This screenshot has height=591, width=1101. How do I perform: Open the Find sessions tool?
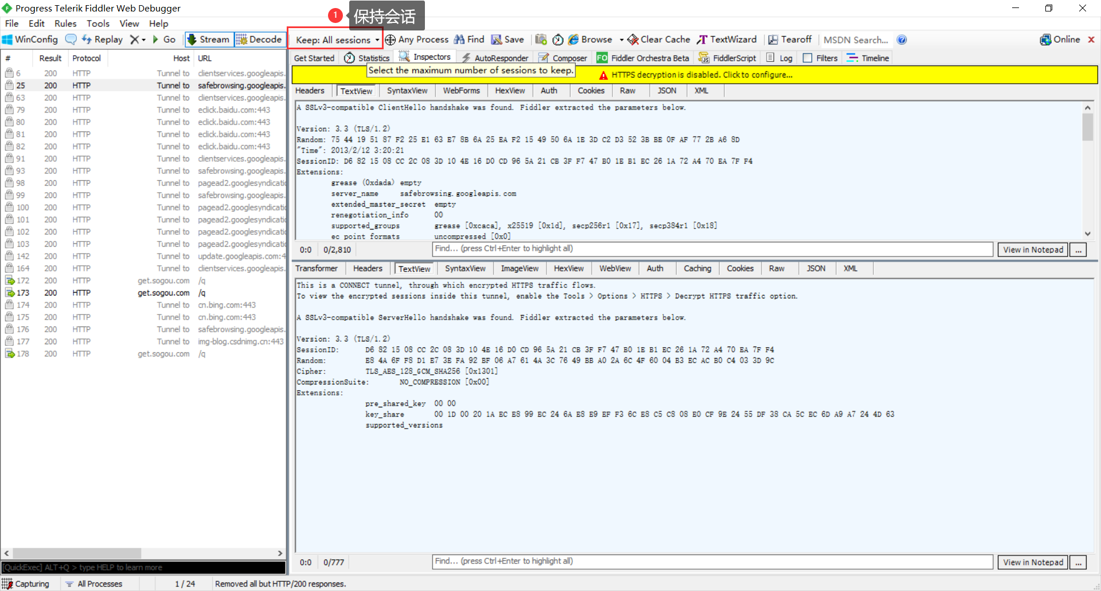pos(469,40)
